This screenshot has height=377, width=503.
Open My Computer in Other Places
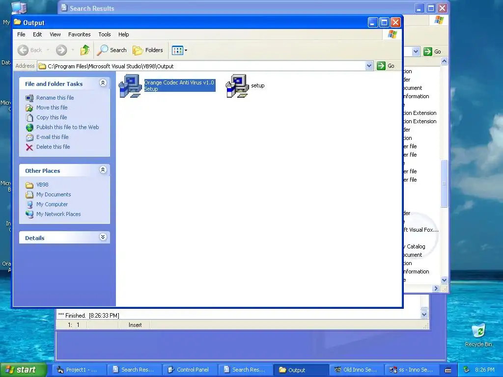pyautogui.click(x=52, y=204)
